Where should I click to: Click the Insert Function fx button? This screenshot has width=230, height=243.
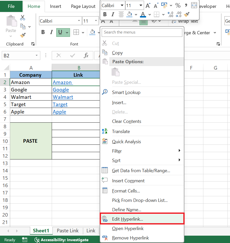[86, 55]
